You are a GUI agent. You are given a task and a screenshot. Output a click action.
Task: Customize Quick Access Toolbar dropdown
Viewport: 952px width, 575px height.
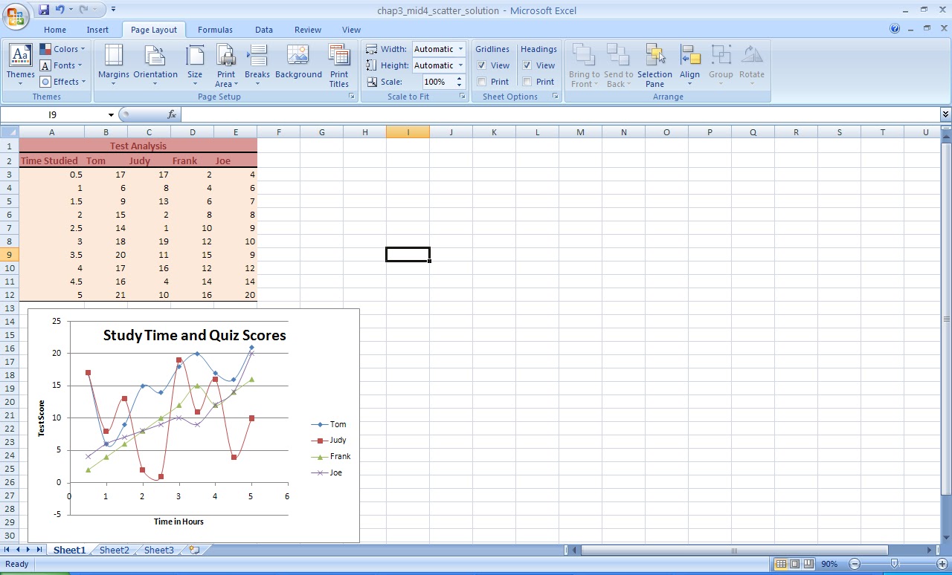113,10
